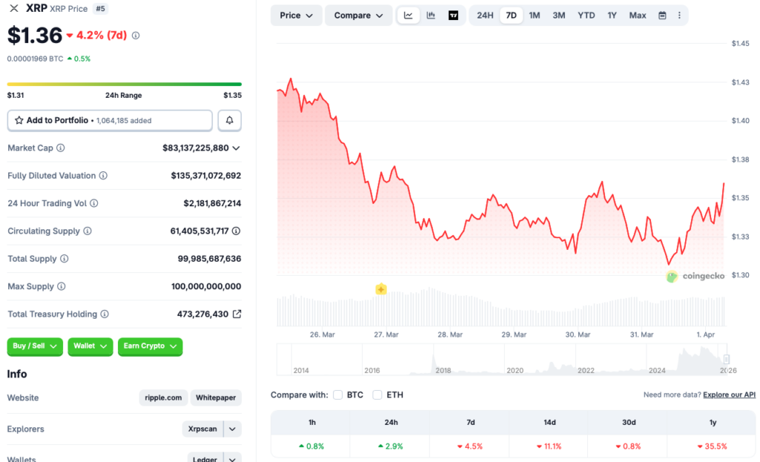The width and height of the screenshot is (760, 462).
Task: Enable the BTC compare checkbox
Action: click(338, 395)
